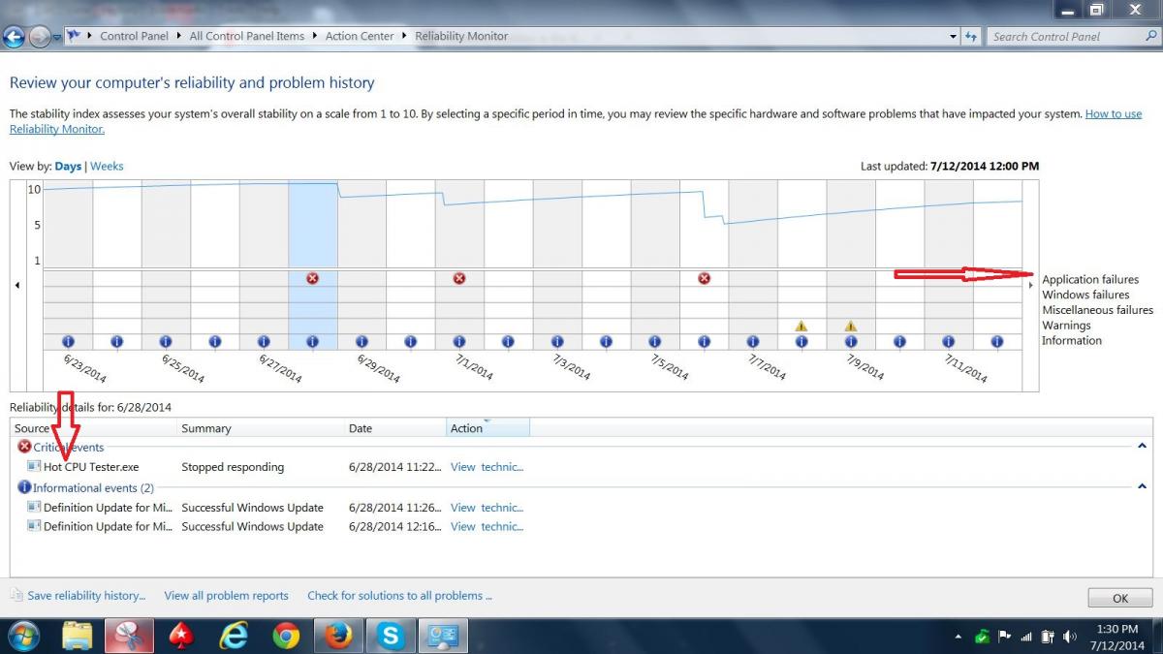1163x654 pixels.
Task: Sort list by the Summary column header
Action: tap(262, 428)
